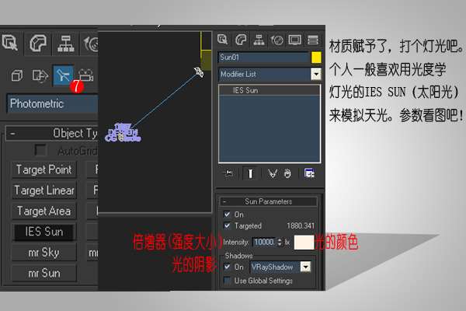Open the Modify panel tab in left command panel

(38, 44)
